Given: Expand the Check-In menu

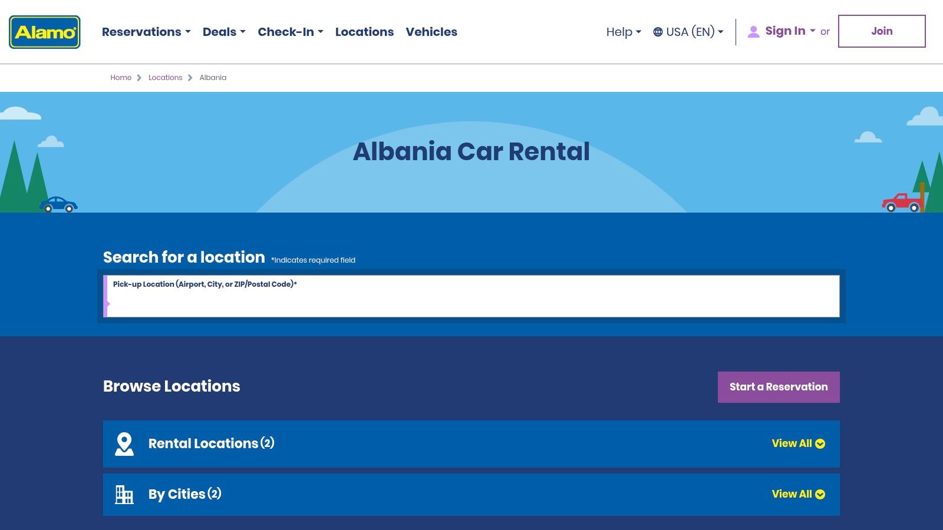Looking at the screenshot, I should pyautogui.click(x=291, y=32).
